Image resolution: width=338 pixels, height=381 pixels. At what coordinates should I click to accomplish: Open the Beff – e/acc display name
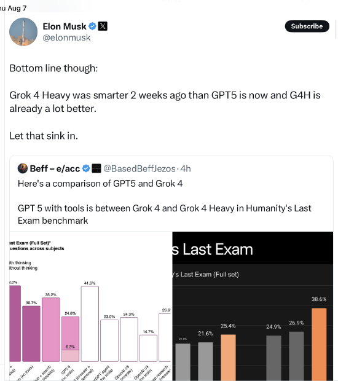(55, 168)
